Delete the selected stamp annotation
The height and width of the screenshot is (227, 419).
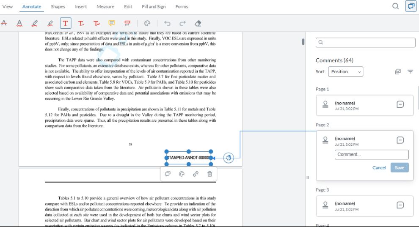(210, 174)
